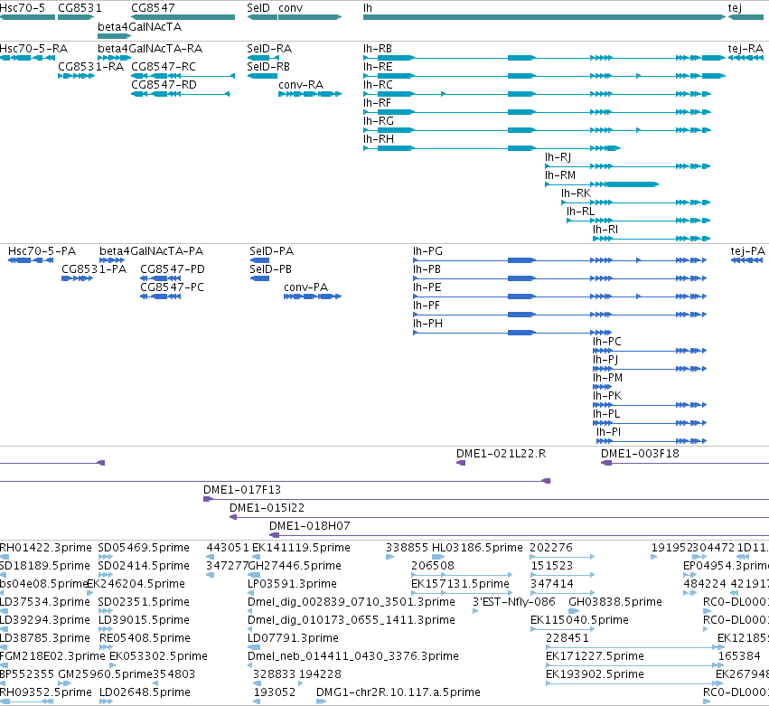The width and height of the screenshot is (769, 706).
Task: Select protein Ih-PI label
Action: pyautogui.click(x=608, y=432)
